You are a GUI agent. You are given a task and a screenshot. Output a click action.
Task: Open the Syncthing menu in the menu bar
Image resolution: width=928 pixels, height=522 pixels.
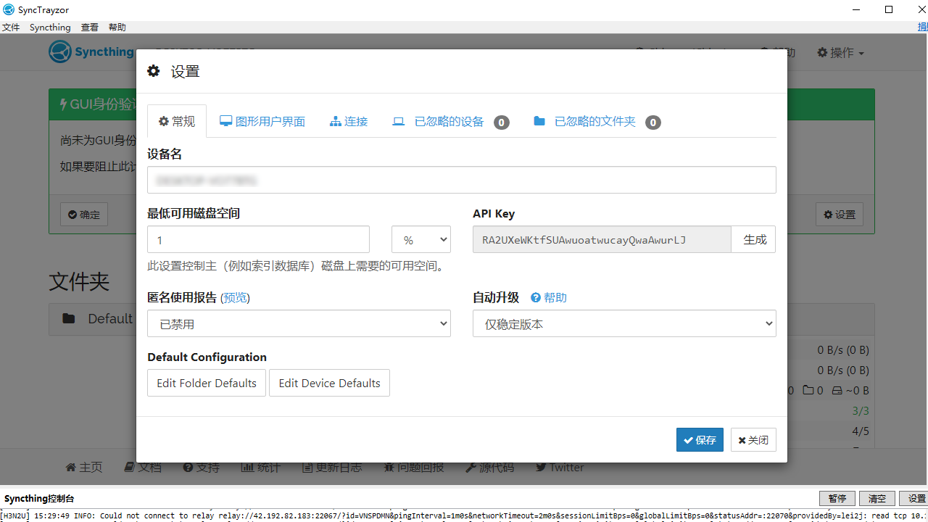click(50, 27)
